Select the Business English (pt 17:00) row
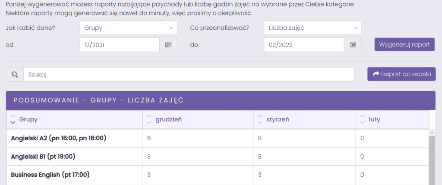Viewport: 442px width, 185px height. click(x=218, y=175)
